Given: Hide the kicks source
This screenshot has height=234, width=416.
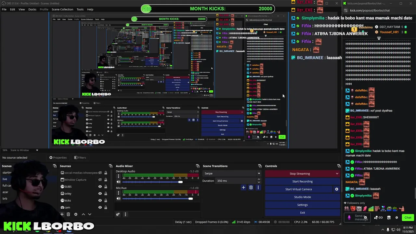Looking at the screenshot, I should (x=100, y=200).
